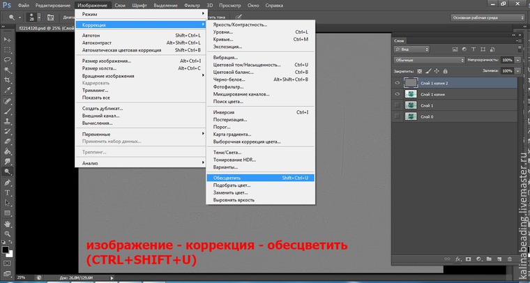This screenshot has width=530, height=283.
Task: Open Фильтр menu
Action: point(192,6)
